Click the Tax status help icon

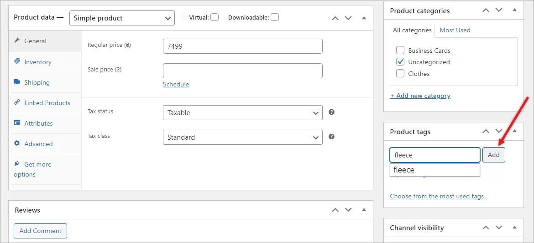tap(332, 112)
